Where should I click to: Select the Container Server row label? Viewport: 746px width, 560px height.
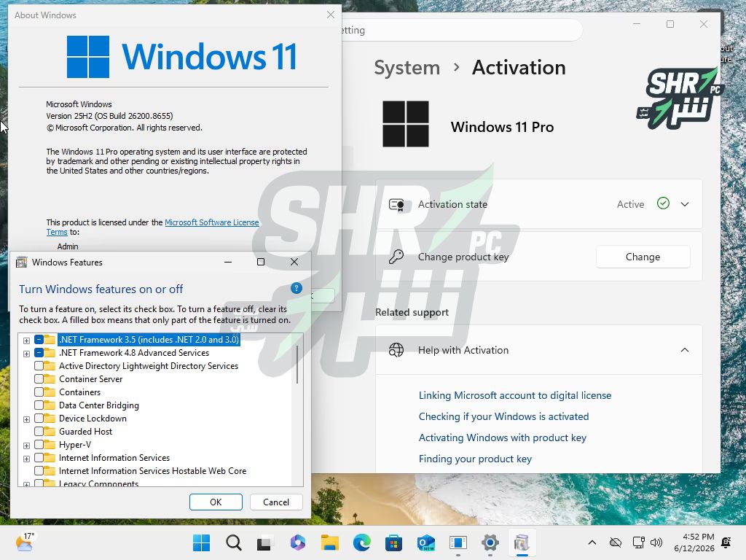tap(91, 379)
